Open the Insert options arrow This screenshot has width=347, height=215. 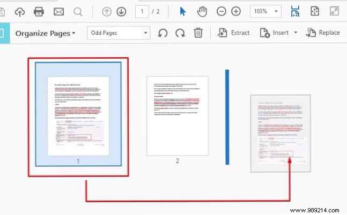(296, 33)
